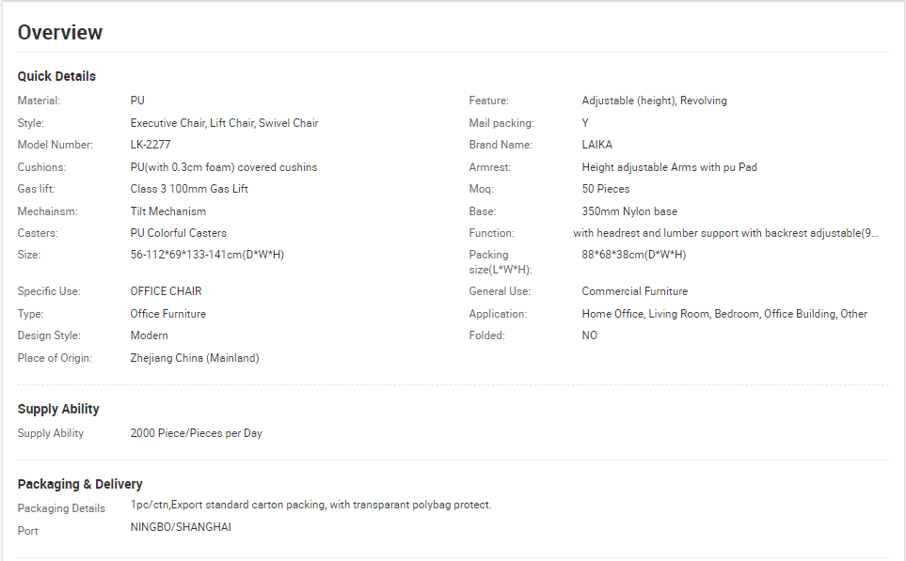Click the Place of Origin Zhejiang value
This screenshot has height=561, width=906.
194,358
